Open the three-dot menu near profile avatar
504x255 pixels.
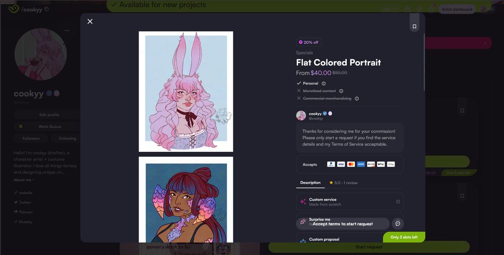point(67,31)
